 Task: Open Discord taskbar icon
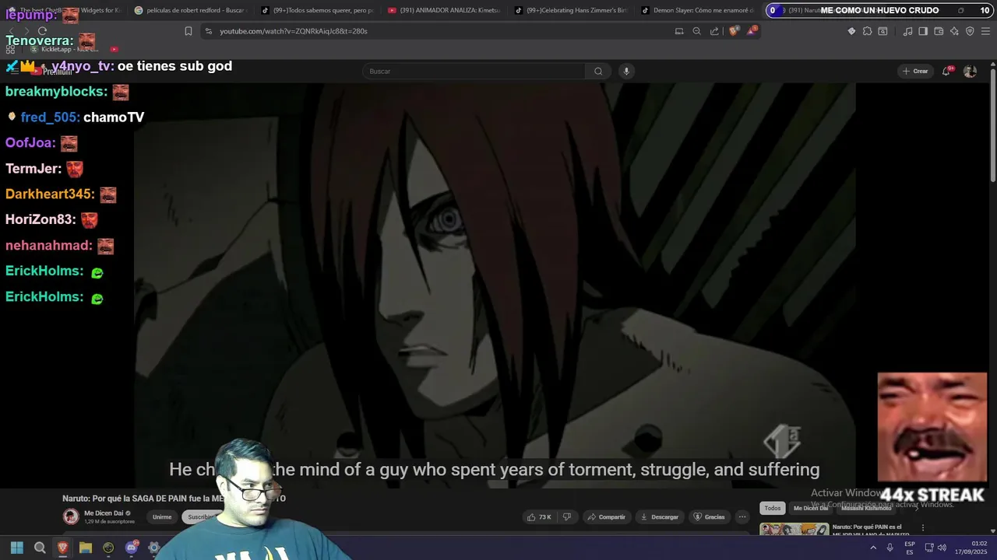[132, 548]
